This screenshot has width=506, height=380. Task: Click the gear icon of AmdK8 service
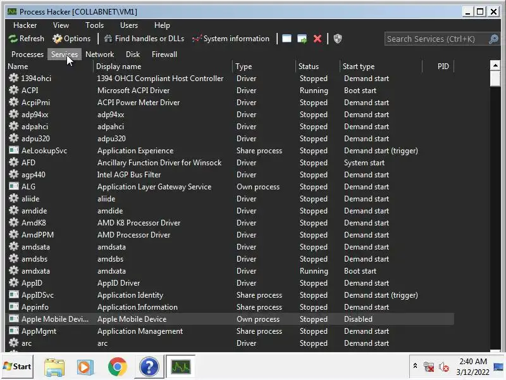[13, 223]
